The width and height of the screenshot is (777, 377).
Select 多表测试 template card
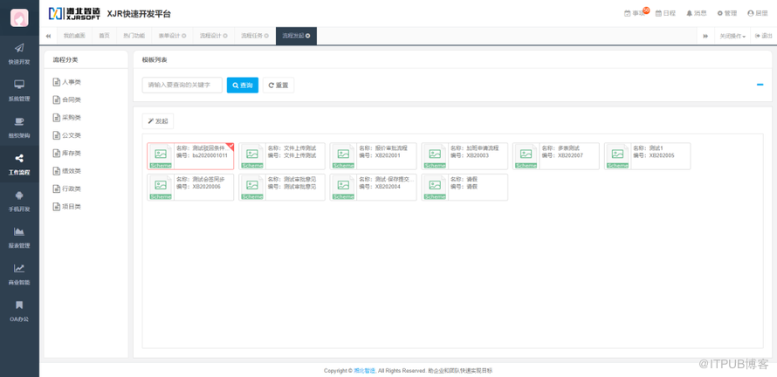556,156
